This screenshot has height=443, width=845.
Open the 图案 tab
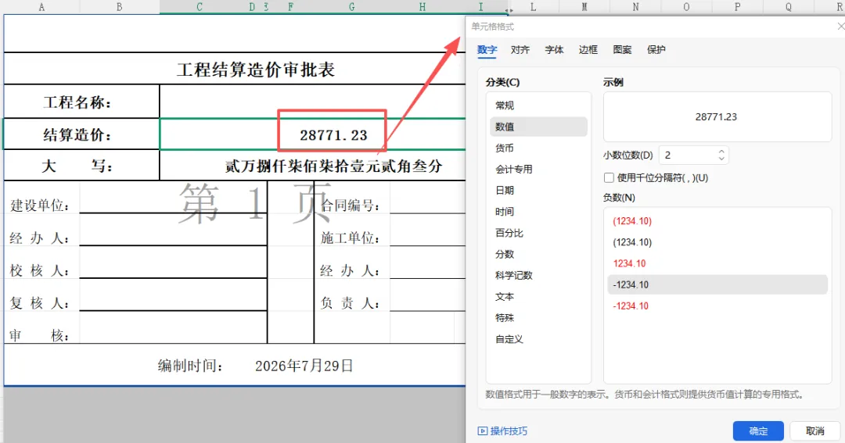622,49
